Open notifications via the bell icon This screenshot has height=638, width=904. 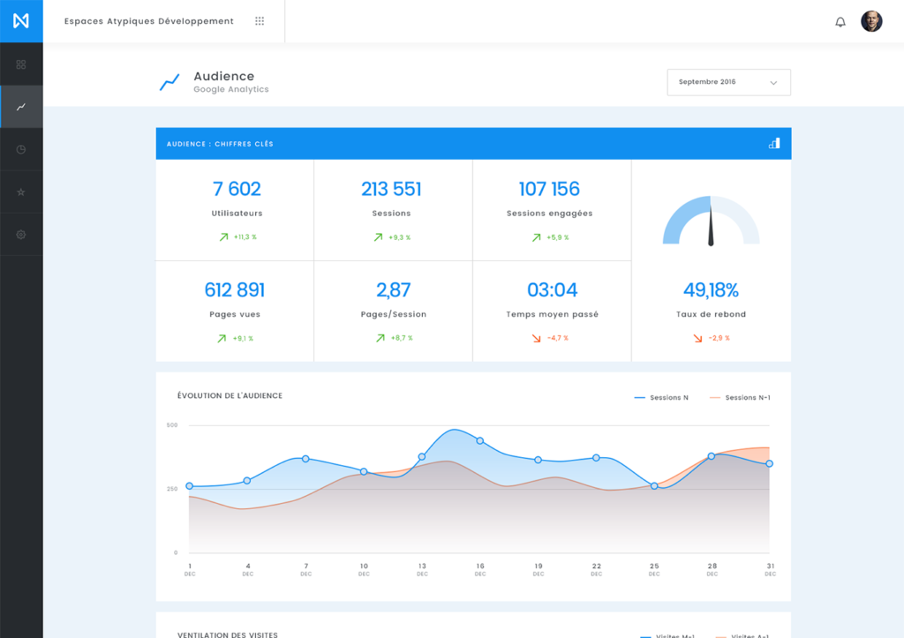[842, 20]
